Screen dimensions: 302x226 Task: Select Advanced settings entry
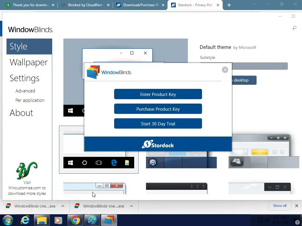[x=25, y=91]
